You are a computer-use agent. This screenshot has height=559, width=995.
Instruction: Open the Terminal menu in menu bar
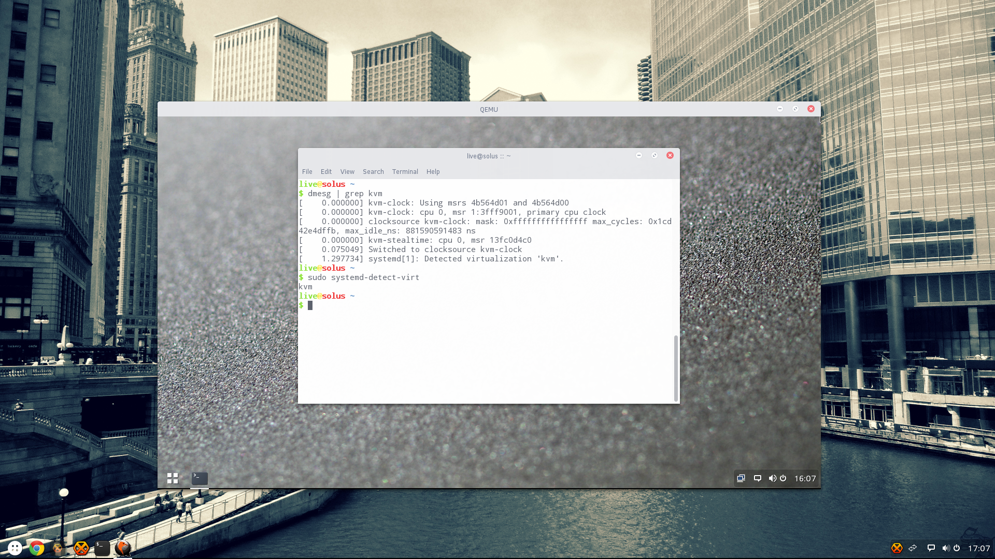click(x=405, y=172)
